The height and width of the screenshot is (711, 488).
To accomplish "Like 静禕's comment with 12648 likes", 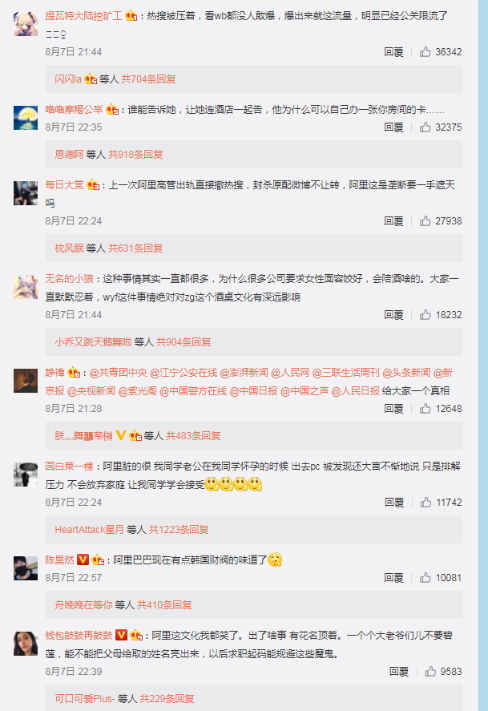I will [425, 409].
